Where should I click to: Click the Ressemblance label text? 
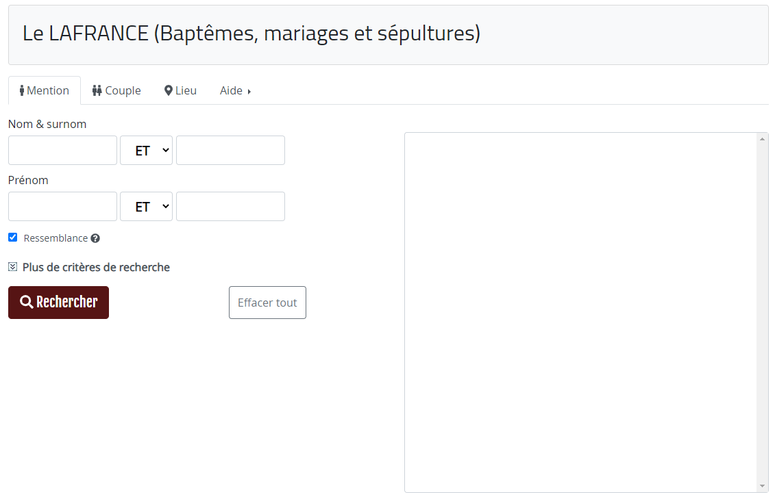56,238
